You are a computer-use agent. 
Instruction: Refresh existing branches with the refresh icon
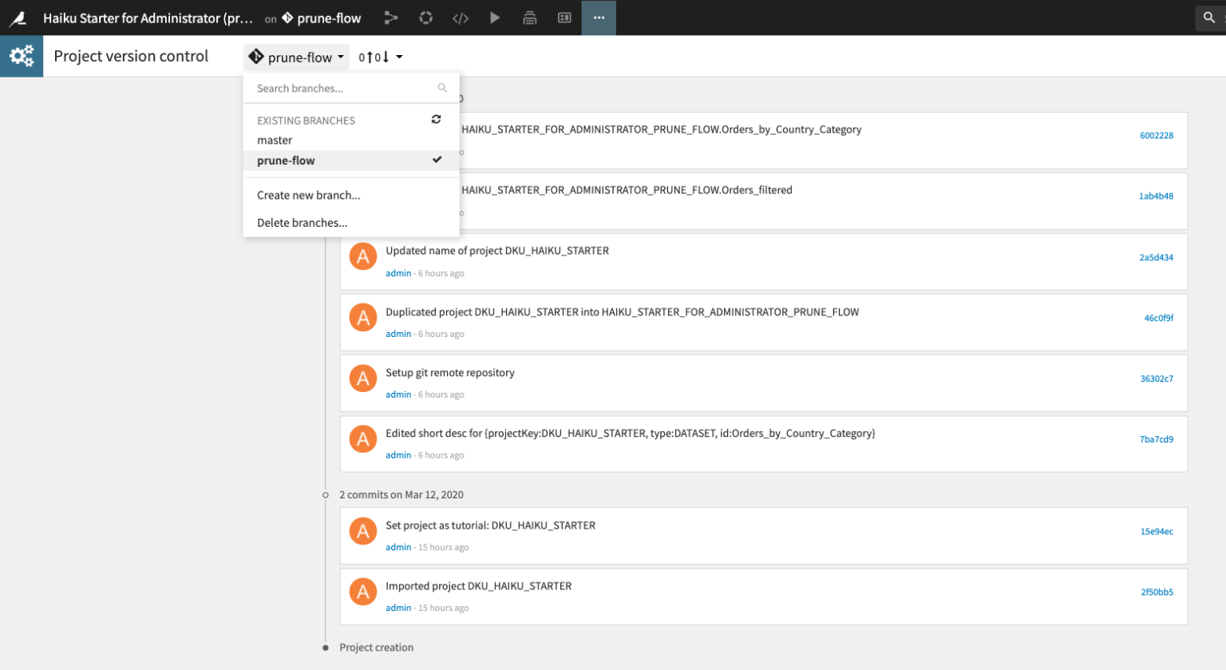point(436,119)
